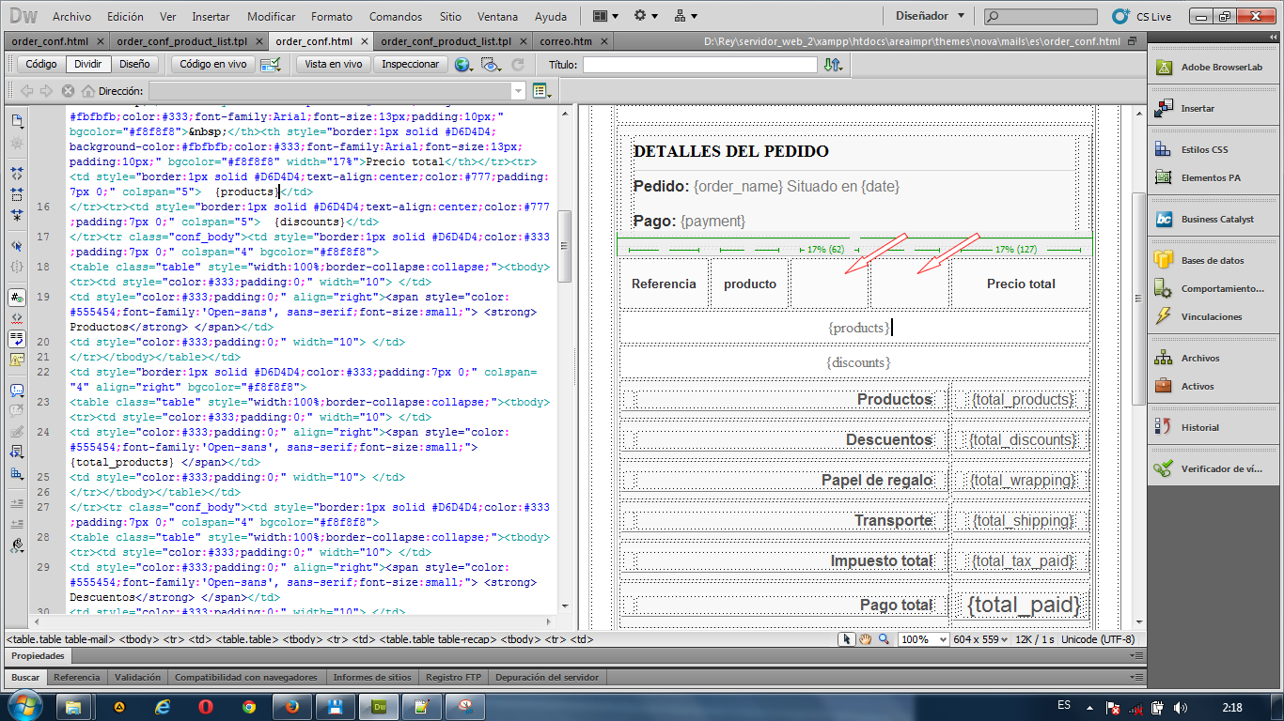Click the Inspeccionar button
Viewport: 1284px width, 721px height.
[x=410, y=65]
